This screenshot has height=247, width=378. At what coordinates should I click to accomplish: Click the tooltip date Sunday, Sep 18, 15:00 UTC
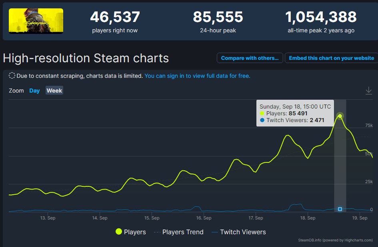pos(295,107)
